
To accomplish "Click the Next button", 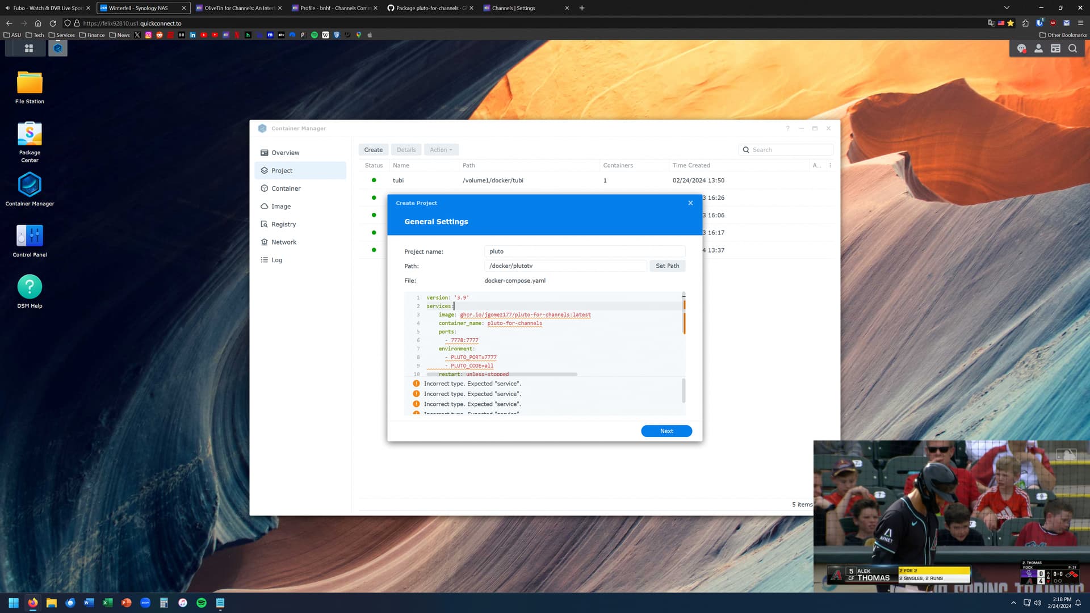I will tap(666, 431).
